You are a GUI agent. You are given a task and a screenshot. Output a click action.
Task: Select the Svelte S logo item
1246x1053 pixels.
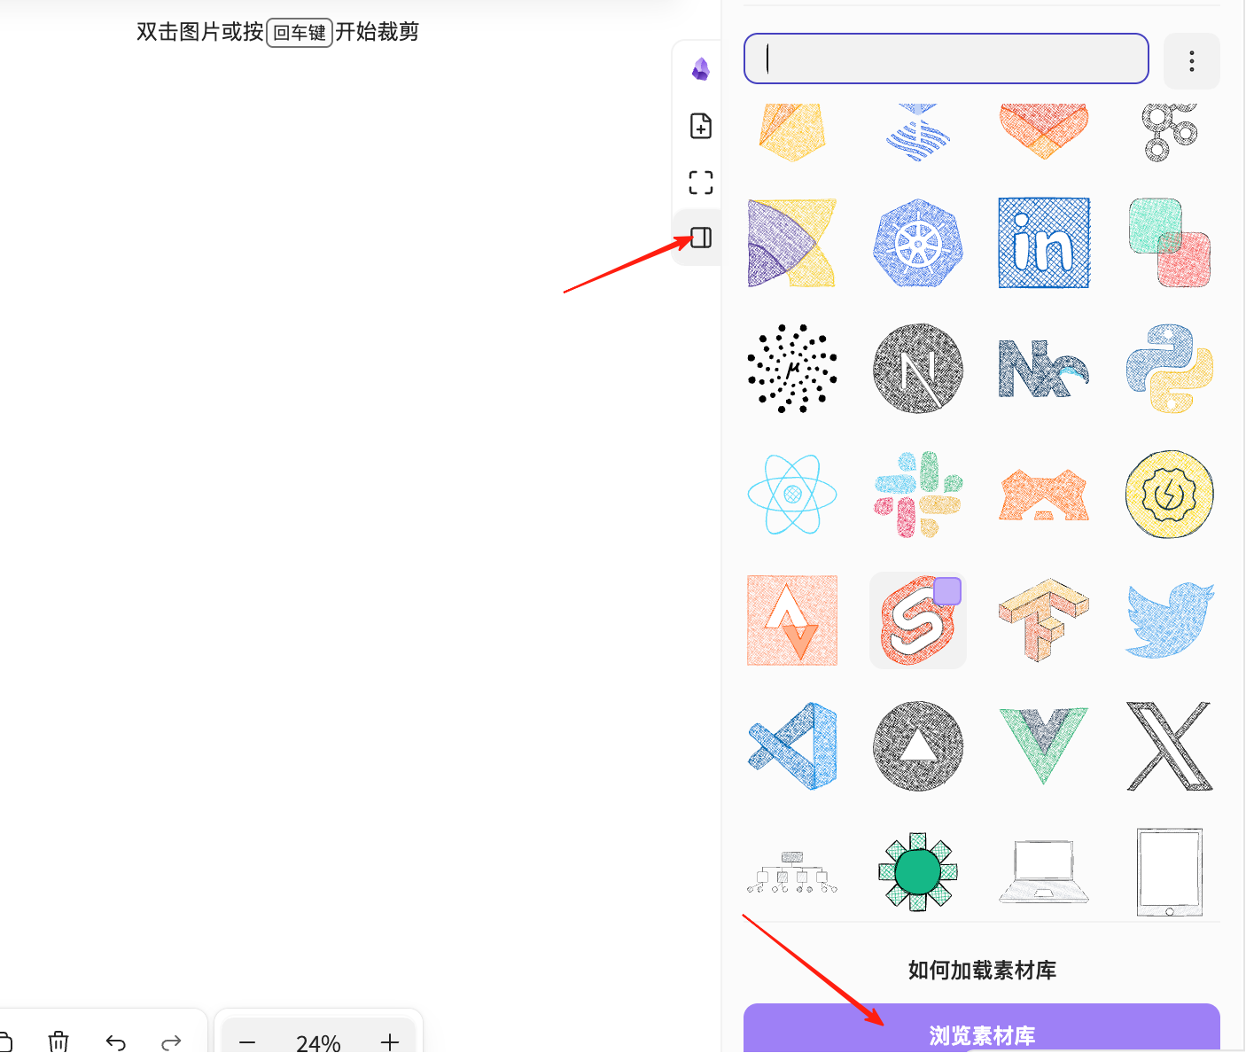pos(918,620)
